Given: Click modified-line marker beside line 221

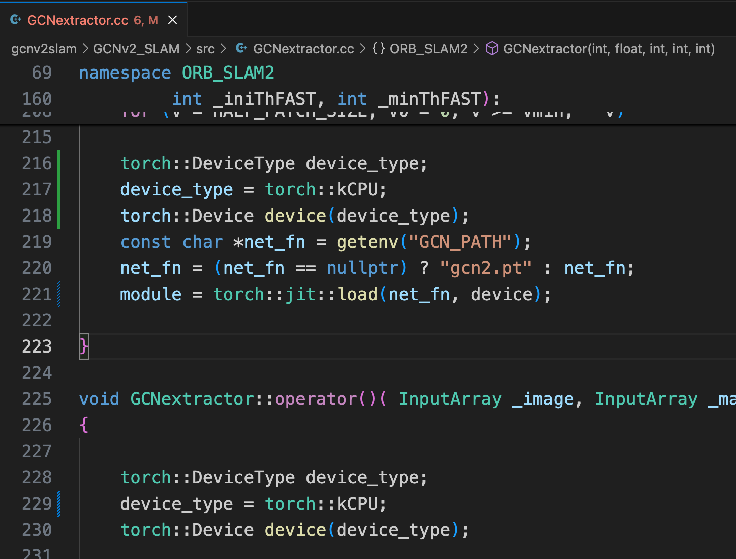Looking at the screenshot, I should click(59, 294).
